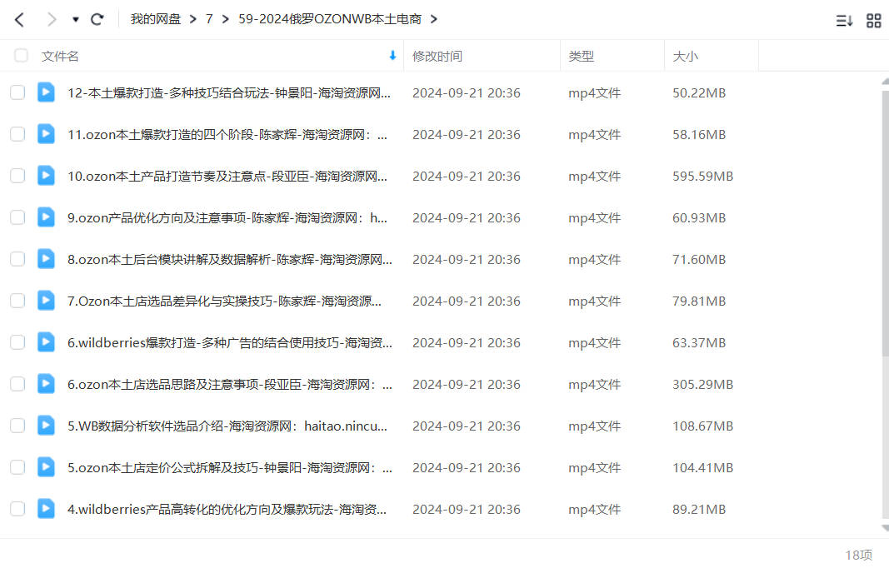Viewport: 889px width, 568px height.
Task: Check the box for 5.WB数据分析软件选品介绍 file
Action: pos(17,426)
